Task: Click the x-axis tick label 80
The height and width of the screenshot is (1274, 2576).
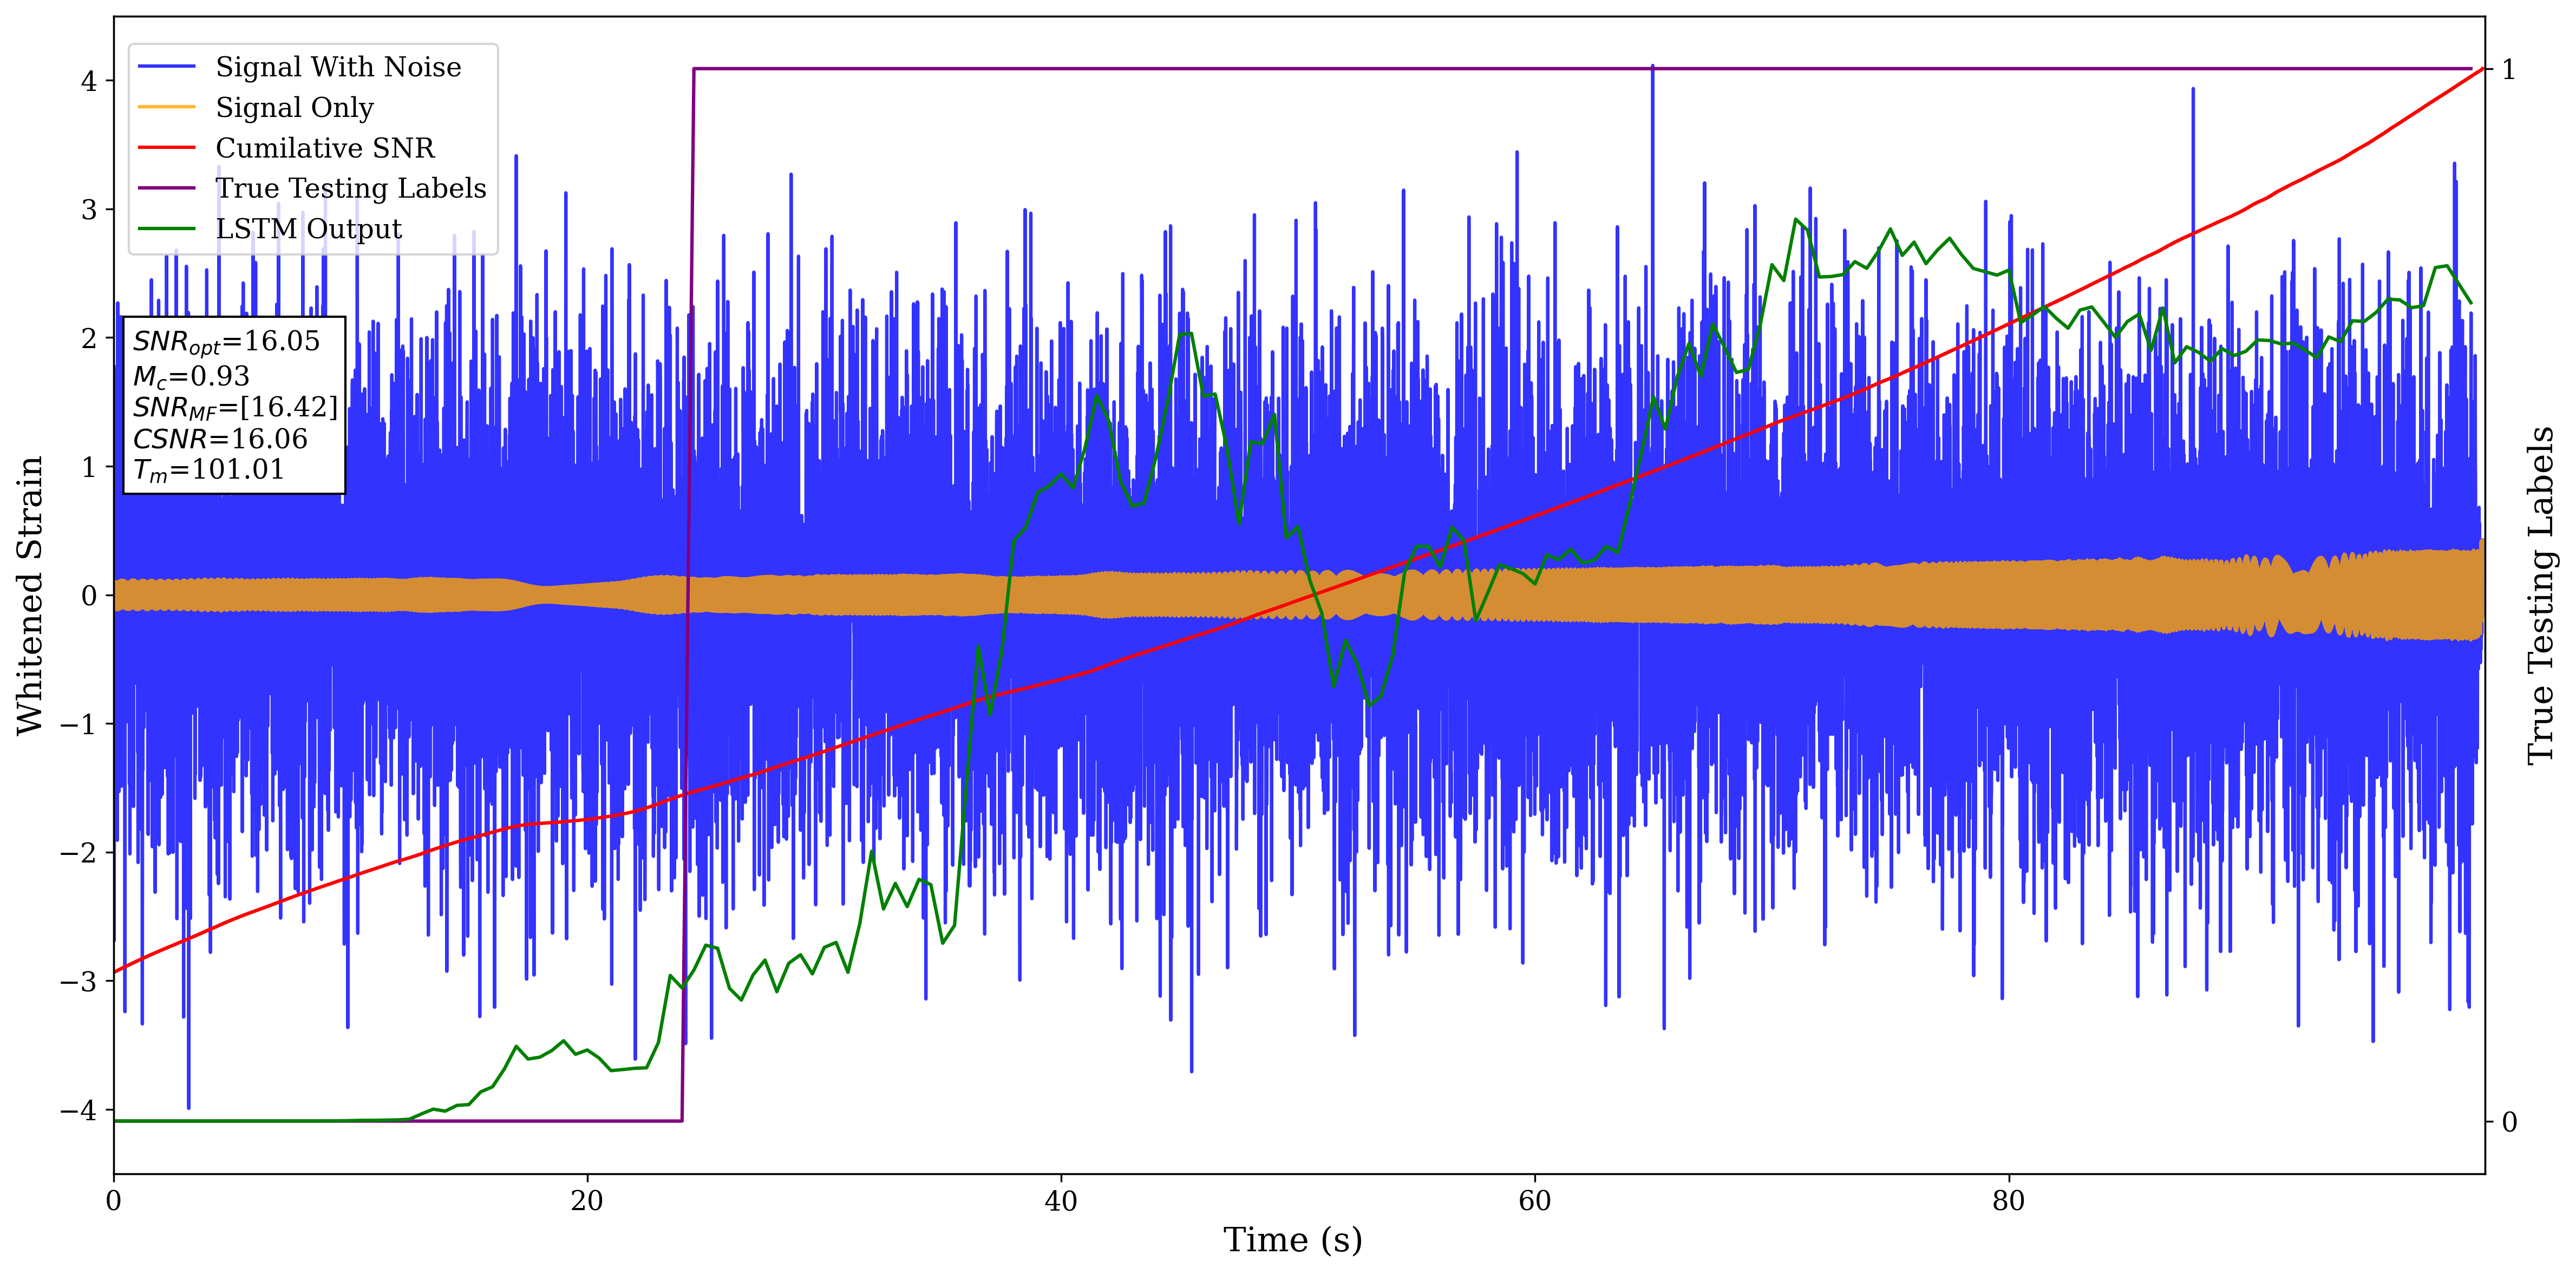Action: pos(2008,1201)
